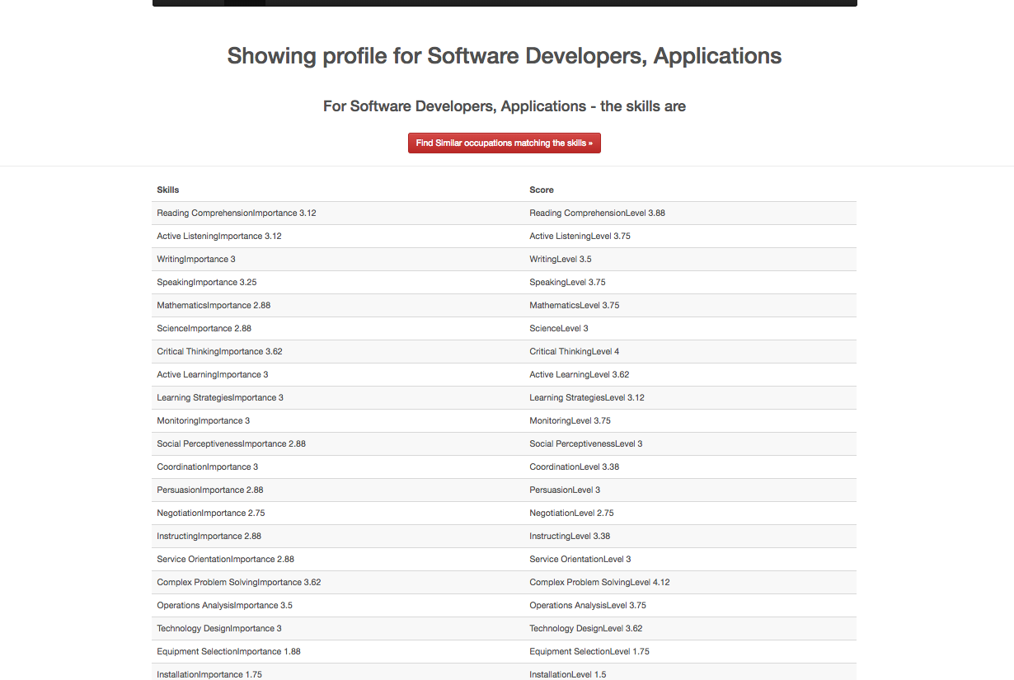This screenshot has height=680, width=1014.
Task: Select the ScienceImportance 2.88 cell
Action: tap(339, 328)
